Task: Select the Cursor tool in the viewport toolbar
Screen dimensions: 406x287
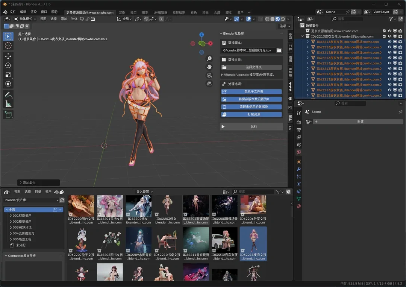Action: pos(8,46)
